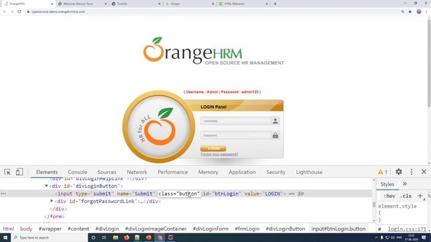Open the notification center icon
This screenshot has width=431, height=242.
coord(424,237)
